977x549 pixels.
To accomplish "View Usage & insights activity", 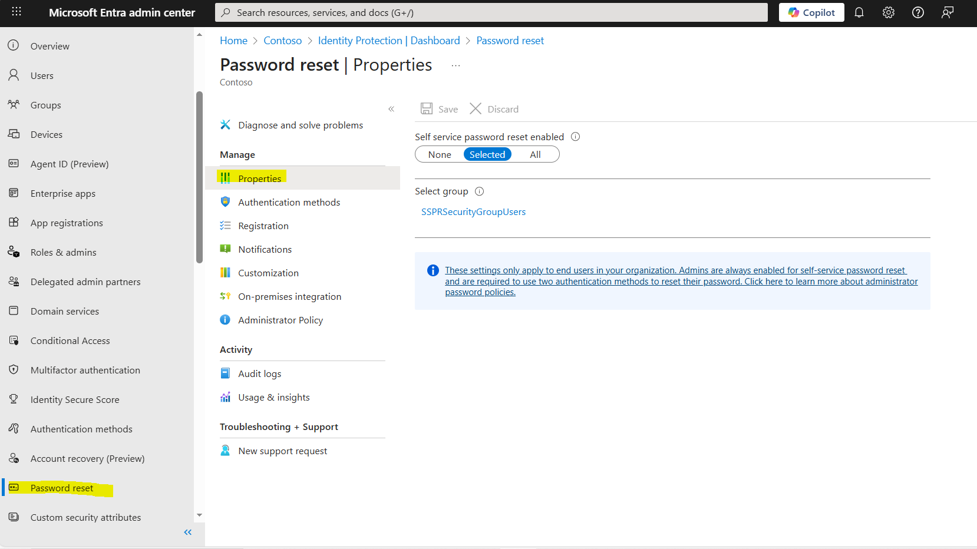I will tap(274, 397).
